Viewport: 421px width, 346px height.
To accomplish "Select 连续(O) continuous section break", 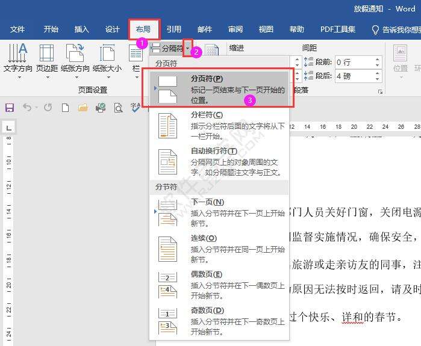I will pyautogui.click(x=219, y=249).
